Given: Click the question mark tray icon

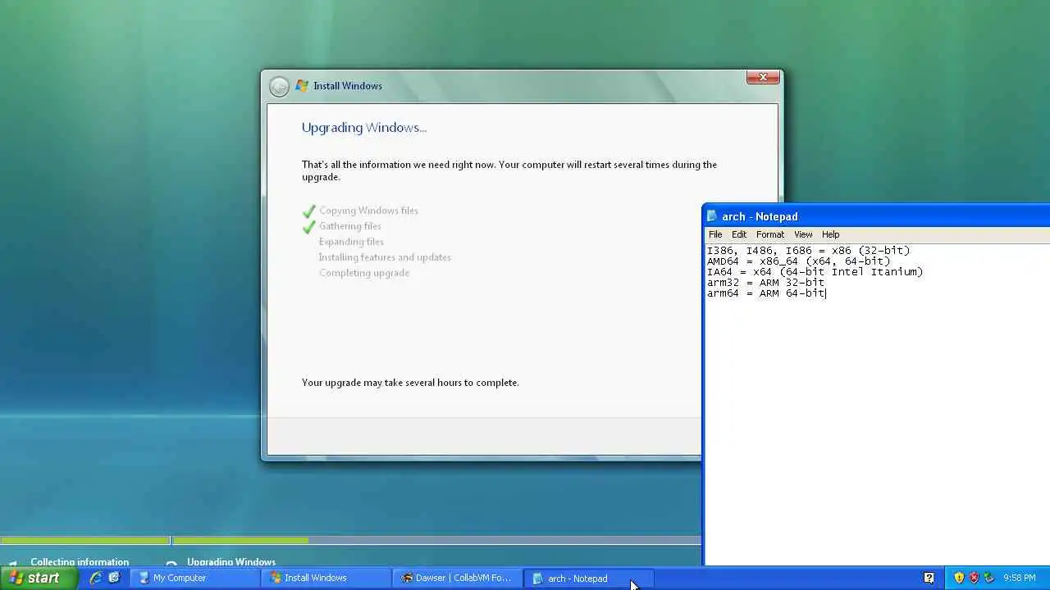Looking at the screenshot, I should pos(929,578).
